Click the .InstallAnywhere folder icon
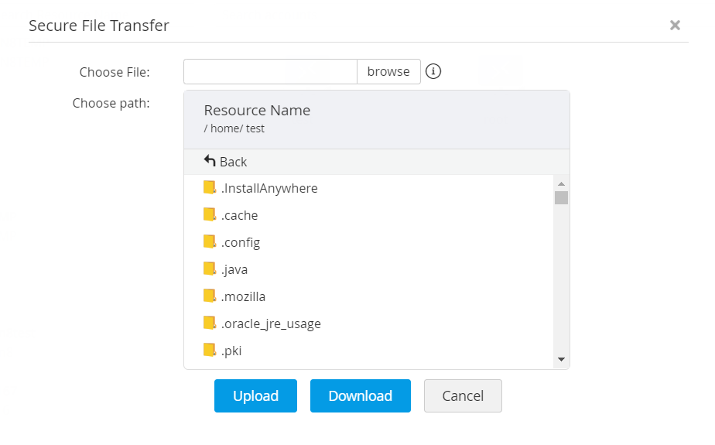 pyautogui.click(x=209, y=188)
